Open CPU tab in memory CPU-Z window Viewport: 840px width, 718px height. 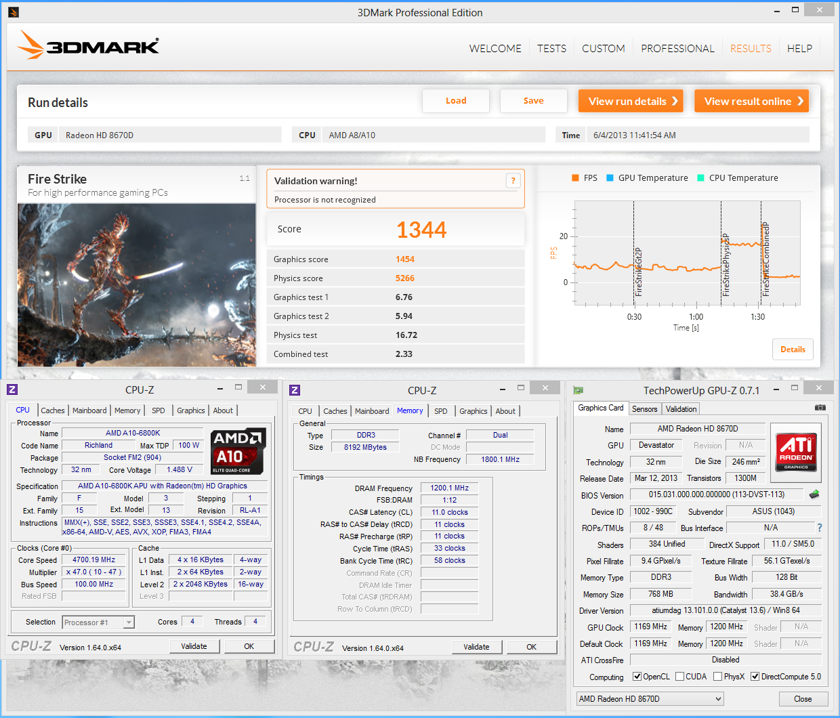point(306,411)
